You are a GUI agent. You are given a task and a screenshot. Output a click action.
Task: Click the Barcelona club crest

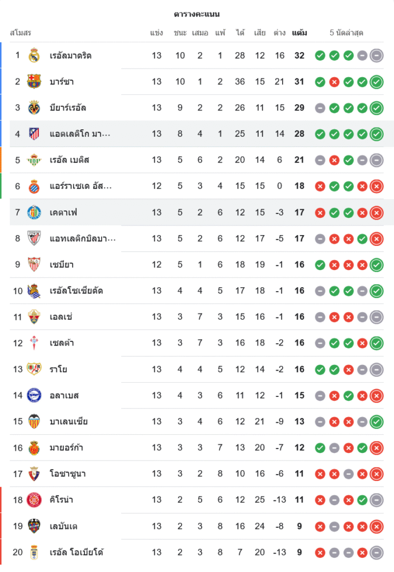click(34, 82)
